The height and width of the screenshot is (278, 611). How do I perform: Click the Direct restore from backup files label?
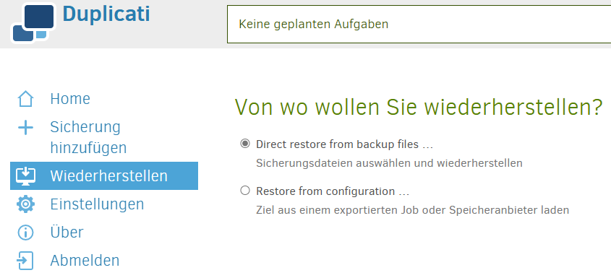tap(344, 144)
